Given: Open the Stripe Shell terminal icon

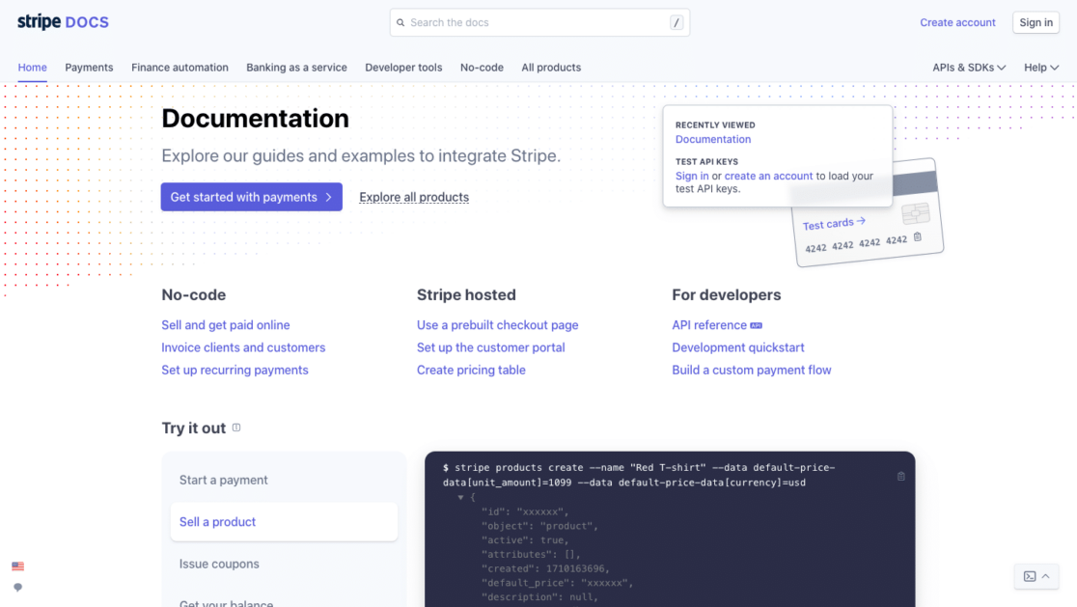Looking at the screenshot, I should click(1030, 576).
